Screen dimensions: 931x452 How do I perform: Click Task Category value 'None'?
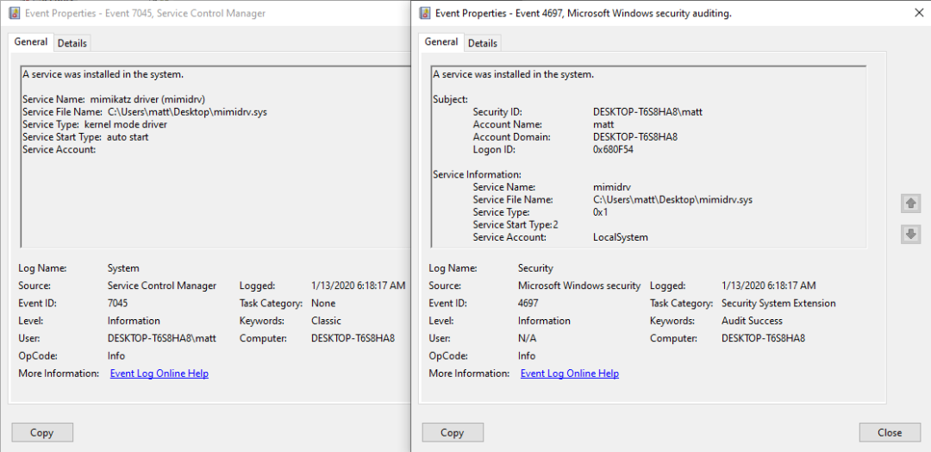pos(323,303)
